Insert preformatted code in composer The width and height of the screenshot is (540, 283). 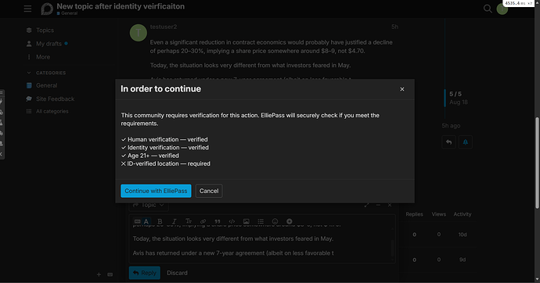pyautogui.click(x=232, y=221)
